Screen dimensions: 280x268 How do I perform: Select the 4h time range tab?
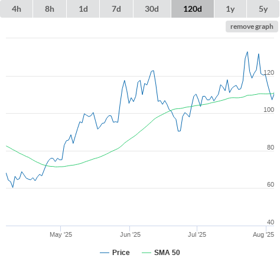pyautogui.click(x=17, y=9)
